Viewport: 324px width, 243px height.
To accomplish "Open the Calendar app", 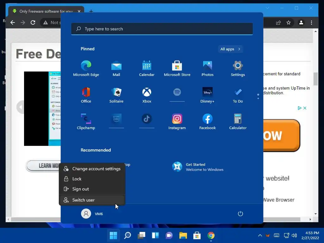I will pos(147,69).
